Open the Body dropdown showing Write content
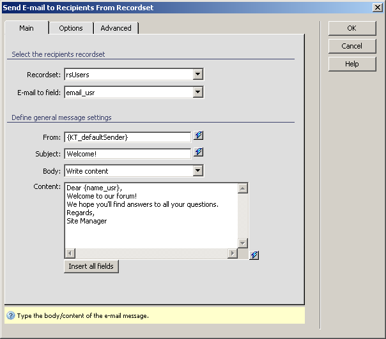 [197, 170]
